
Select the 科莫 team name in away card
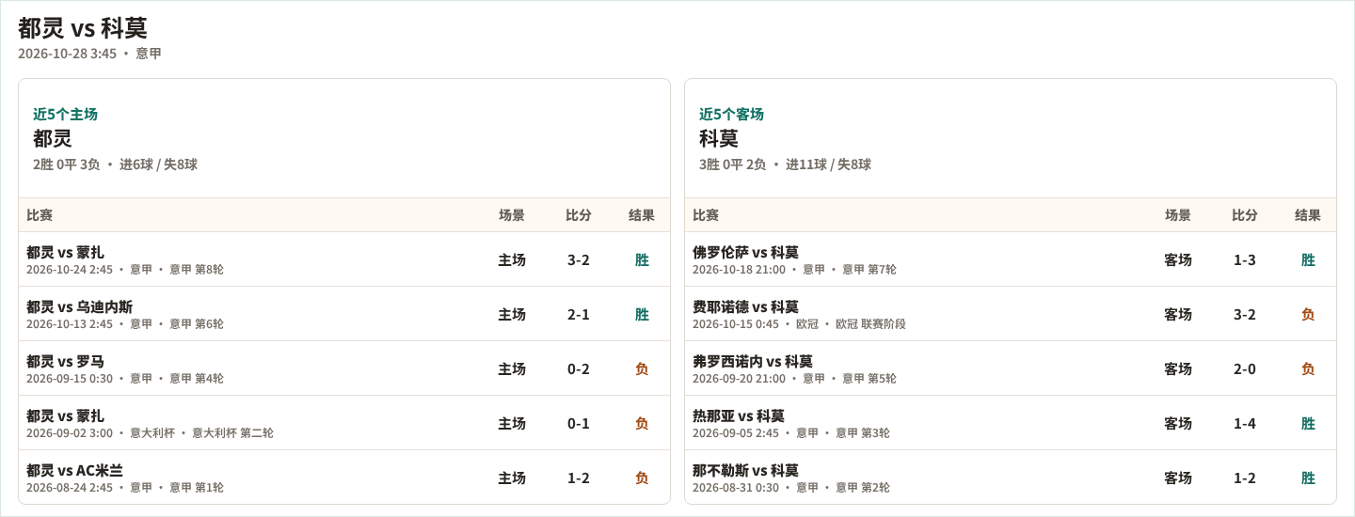pyautogui.click(x=719, y=138)
